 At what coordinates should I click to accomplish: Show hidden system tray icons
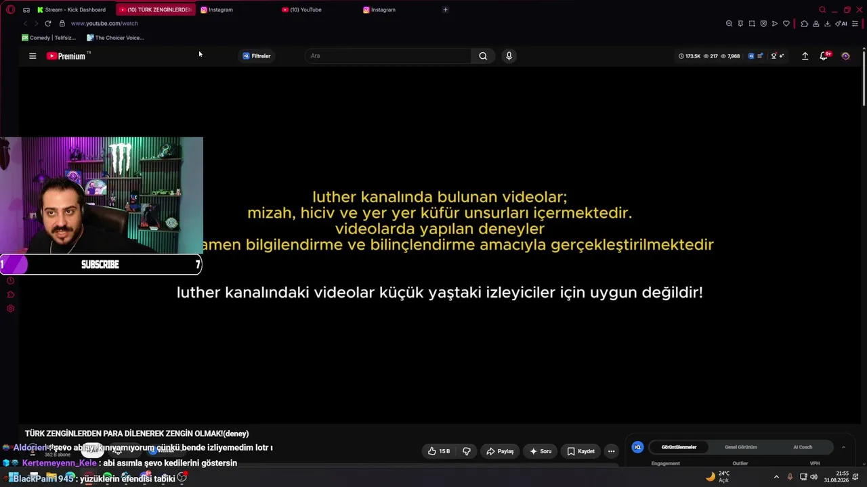(776, 477)
